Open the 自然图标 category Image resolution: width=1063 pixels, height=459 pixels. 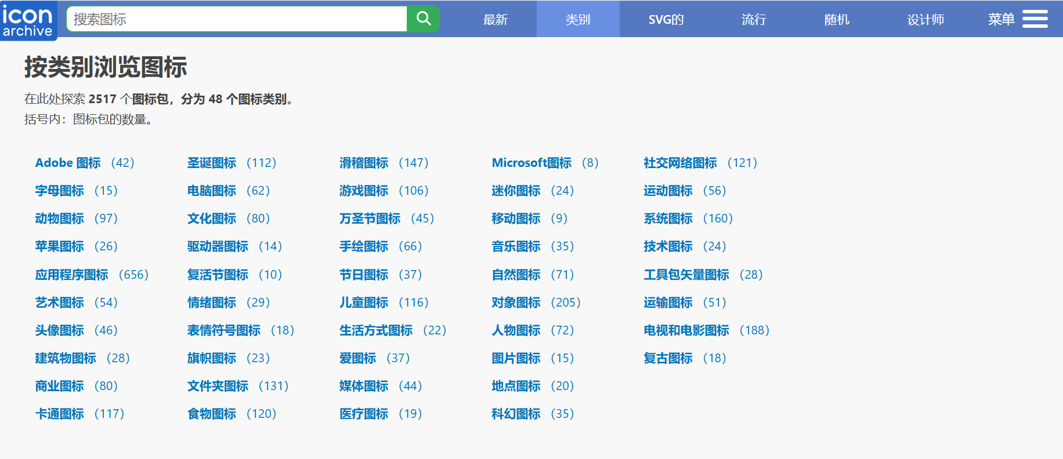pyautogui.click(x=516, y=275)
